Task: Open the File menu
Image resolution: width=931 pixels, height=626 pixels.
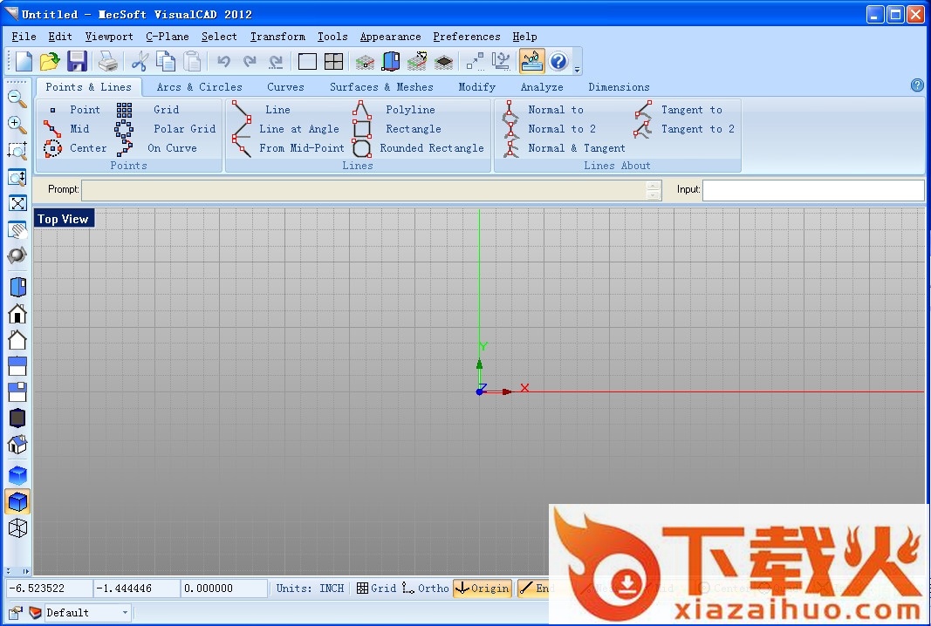Action: 24,37
